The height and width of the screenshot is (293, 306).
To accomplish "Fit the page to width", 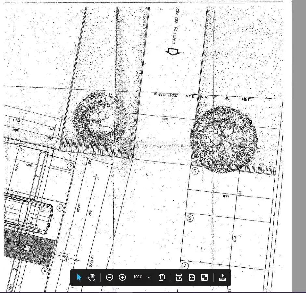I will pos(179,277).
